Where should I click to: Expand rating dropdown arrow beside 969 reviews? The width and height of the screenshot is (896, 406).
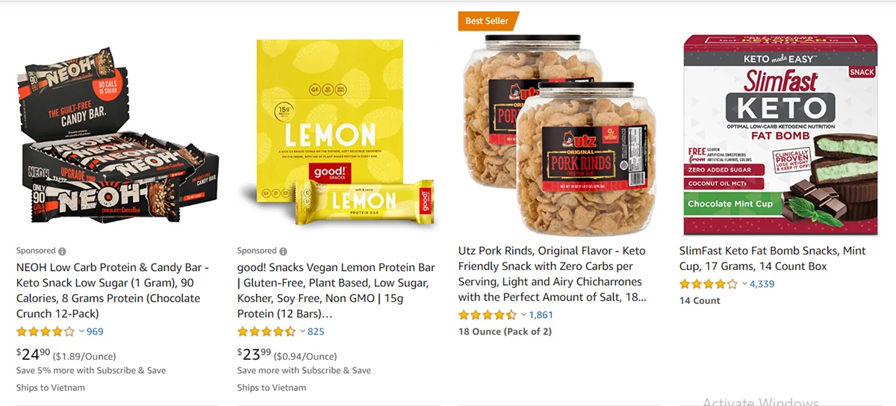click(81, 331)
